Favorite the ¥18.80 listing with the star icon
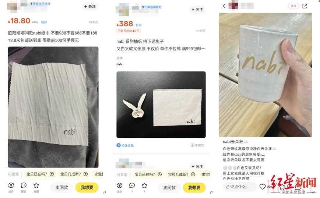The image size is (320, 198). pyautogui.click(x=36, y=185)
